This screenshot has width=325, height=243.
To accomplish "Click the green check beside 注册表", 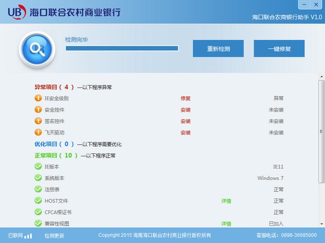I will [x=38, y=189].
